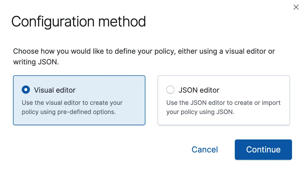
Task: Click the "JSON editor" label text
Action: (199, 90)
